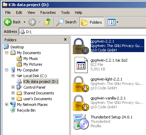Click the My Computer icon in tree

pyautogui.click(x=13, y=70)
